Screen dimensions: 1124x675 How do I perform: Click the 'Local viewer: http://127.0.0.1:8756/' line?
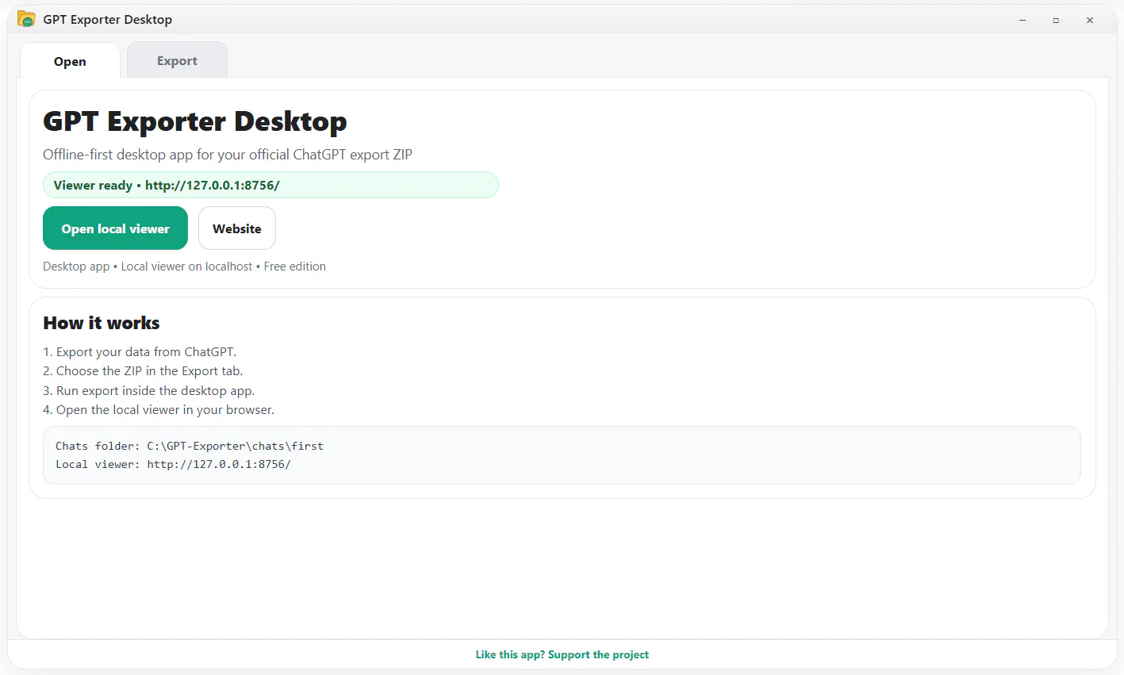click(173, 464)
